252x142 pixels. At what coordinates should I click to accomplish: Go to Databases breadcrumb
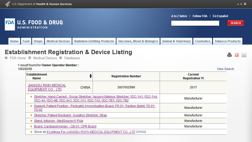click(72, 58)
